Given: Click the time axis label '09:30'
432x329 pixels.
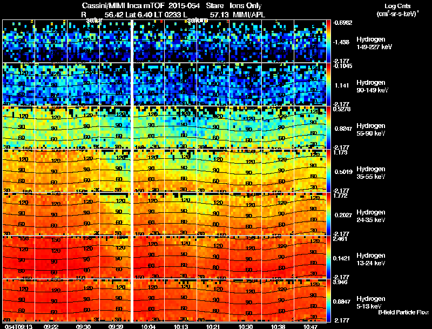Looking at the screenshot, I should click(x=84, y=327).
